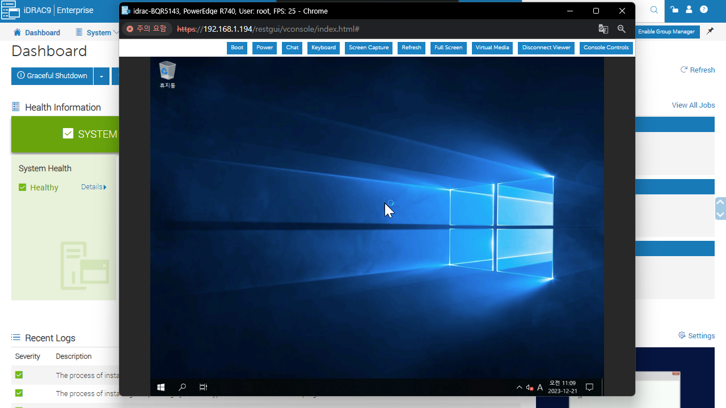Open the Power control in virtual console
Screen dimensions: 726x408
coord(264,48)
